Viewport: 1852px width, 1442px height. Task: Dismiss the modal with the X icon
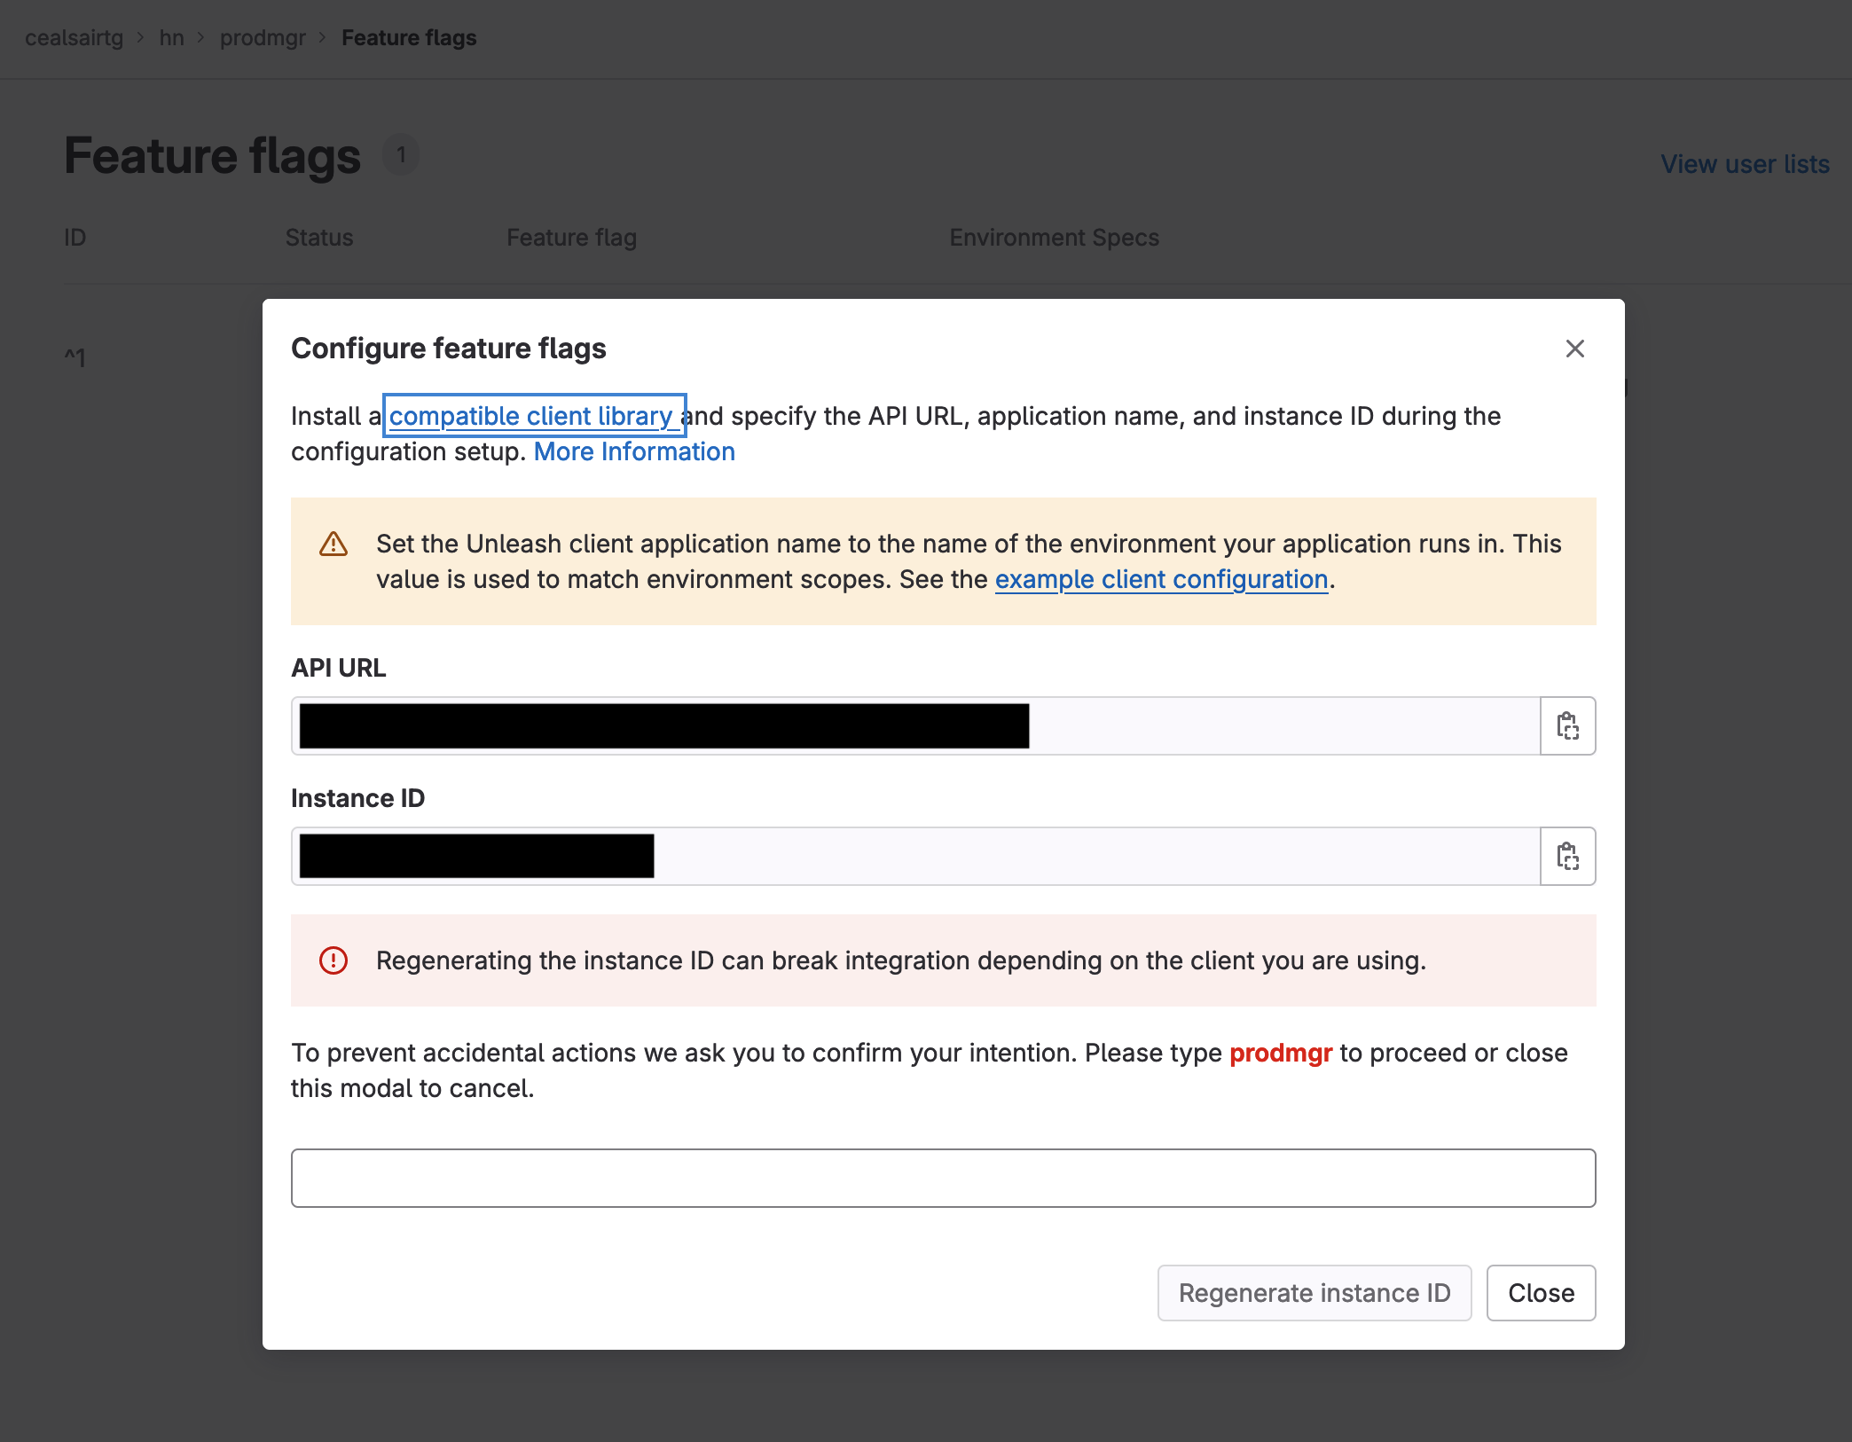1575,349
